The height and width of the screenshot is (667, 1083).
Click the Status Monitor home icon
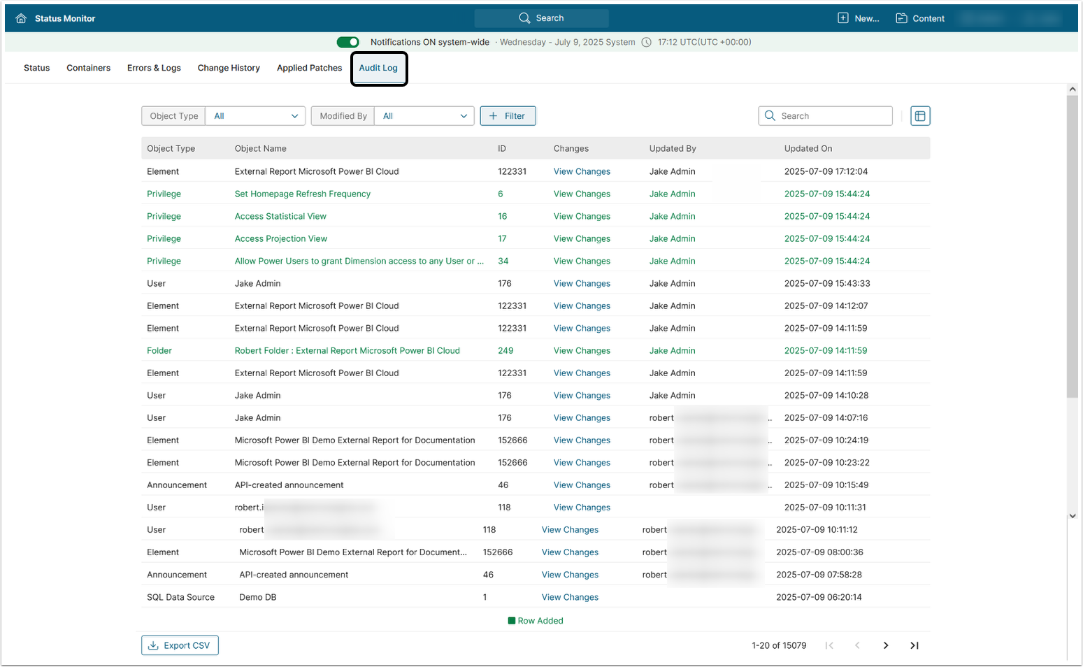click(21, 19)
